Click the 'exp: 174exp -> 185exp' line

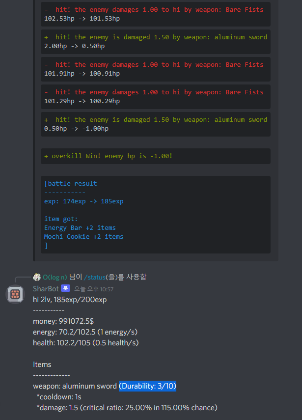pos(84,201)
